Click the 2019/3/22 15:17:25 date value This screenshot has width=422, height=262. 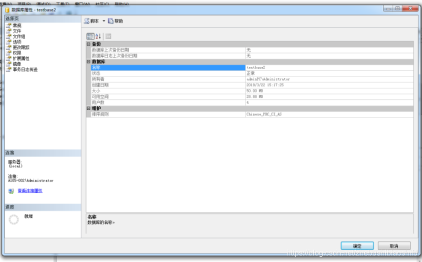coord(265,85)
